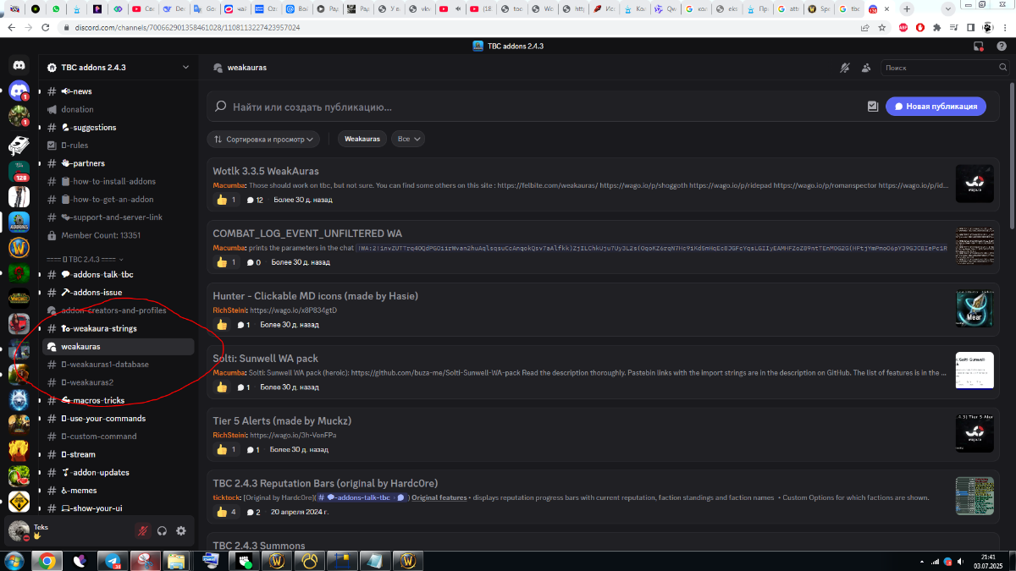Open Discord help question mark
Screen dimensions: 1016x571
click(x=1002, y=47)
